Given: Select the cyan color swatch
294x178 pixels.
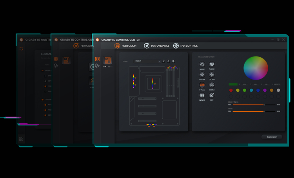Looking at the screenshot, I should pyautogui.click(x=251, y=91).
